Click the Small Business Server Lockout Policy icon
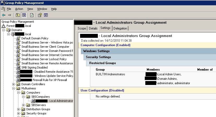216x117 pixels. pos(18,59)
